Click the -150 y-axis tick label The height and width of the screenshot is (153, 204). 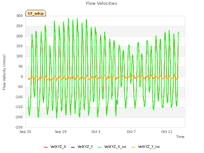[19, 107]
